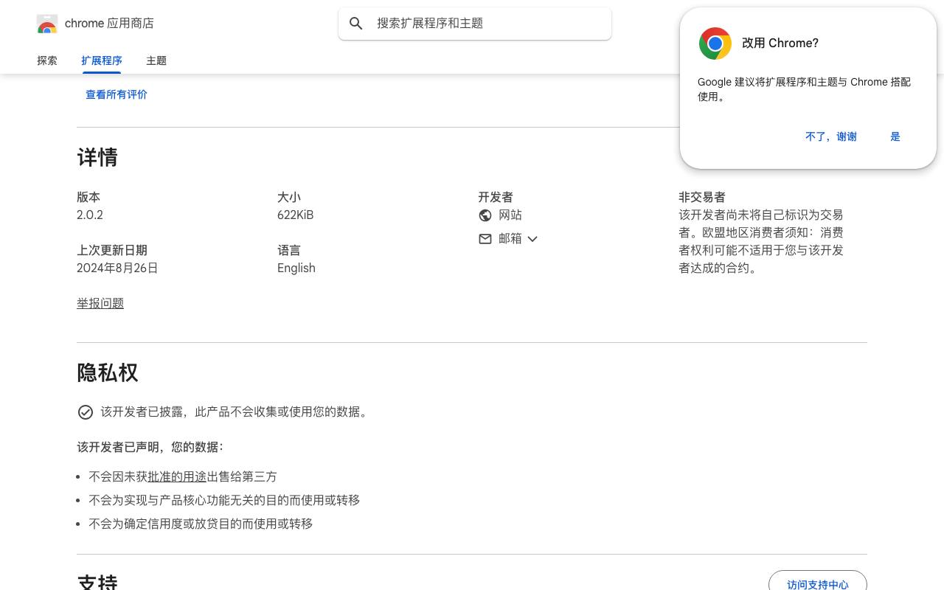Click the globe icon beside 网站

coord(485,215)
